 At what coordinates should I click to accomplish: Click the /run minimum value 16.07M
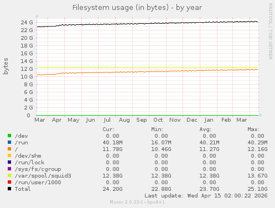(161, 143)
